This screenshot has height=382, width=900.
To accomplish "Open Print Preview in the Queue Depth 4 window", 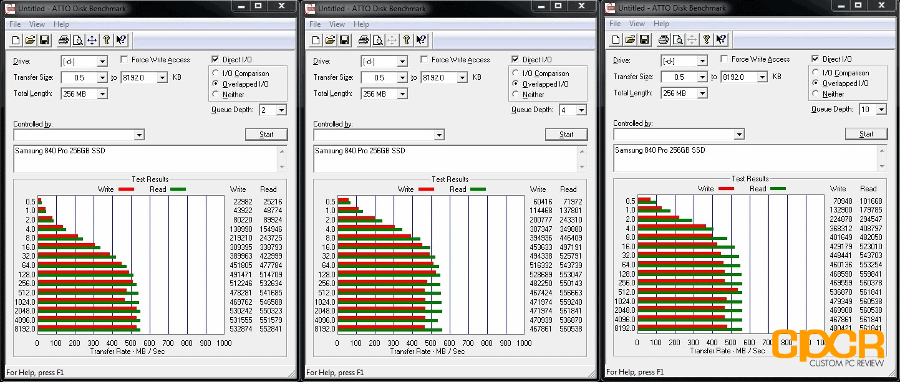I will tap(377, 41).
